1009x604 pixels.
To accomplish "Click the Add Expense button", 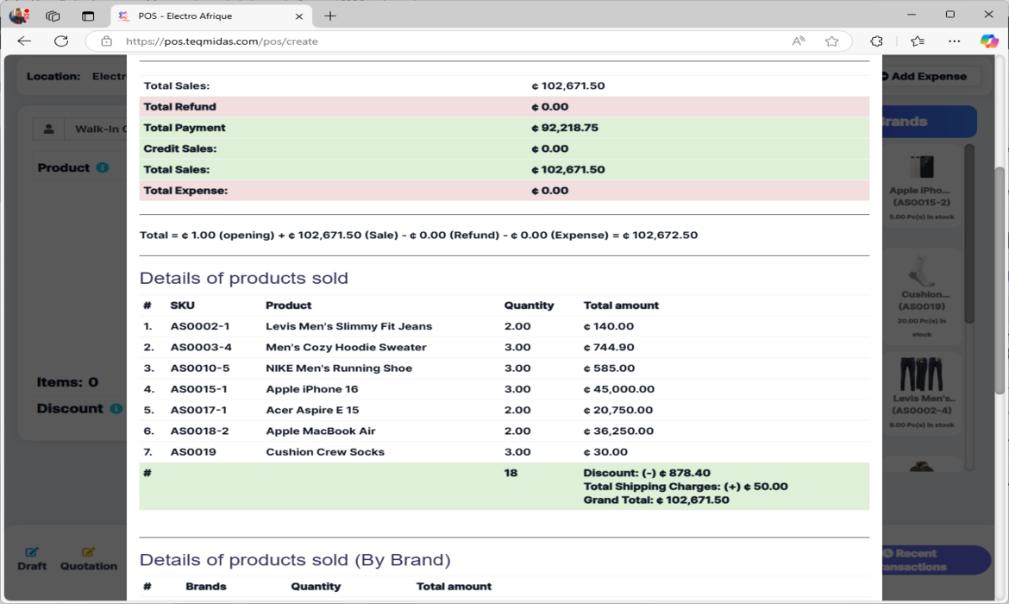I will point(927,76).
